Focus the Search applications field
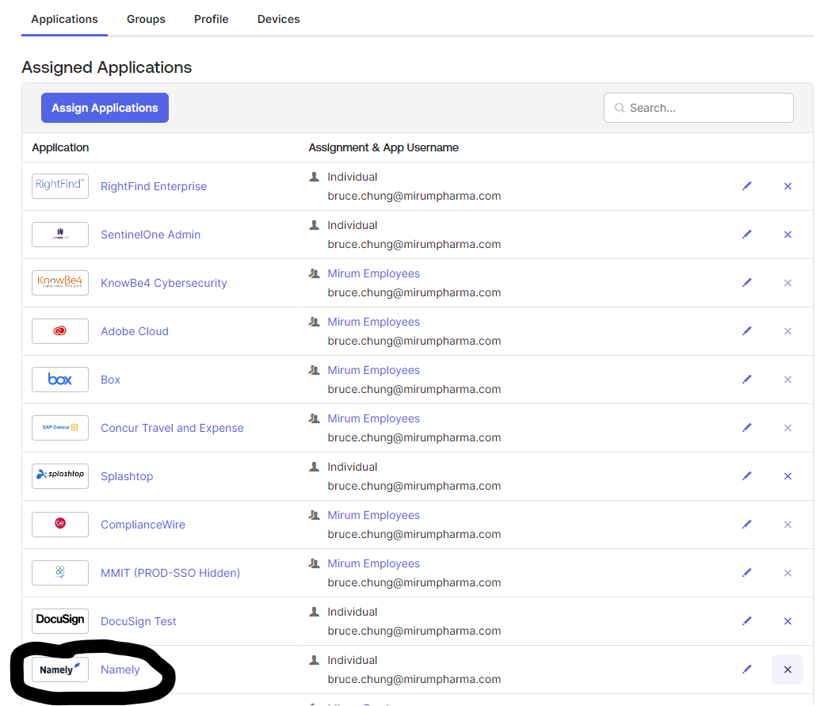Image resolution: width=824 pixels, height=706 pixels. 698,108
